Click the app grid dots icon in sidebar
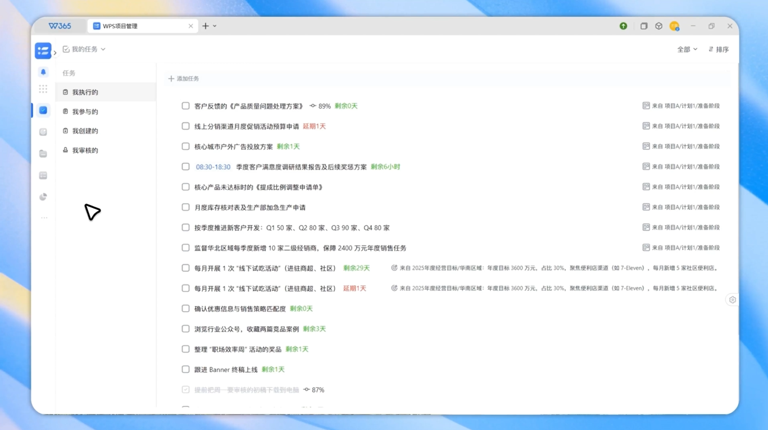 click(43, 89)
